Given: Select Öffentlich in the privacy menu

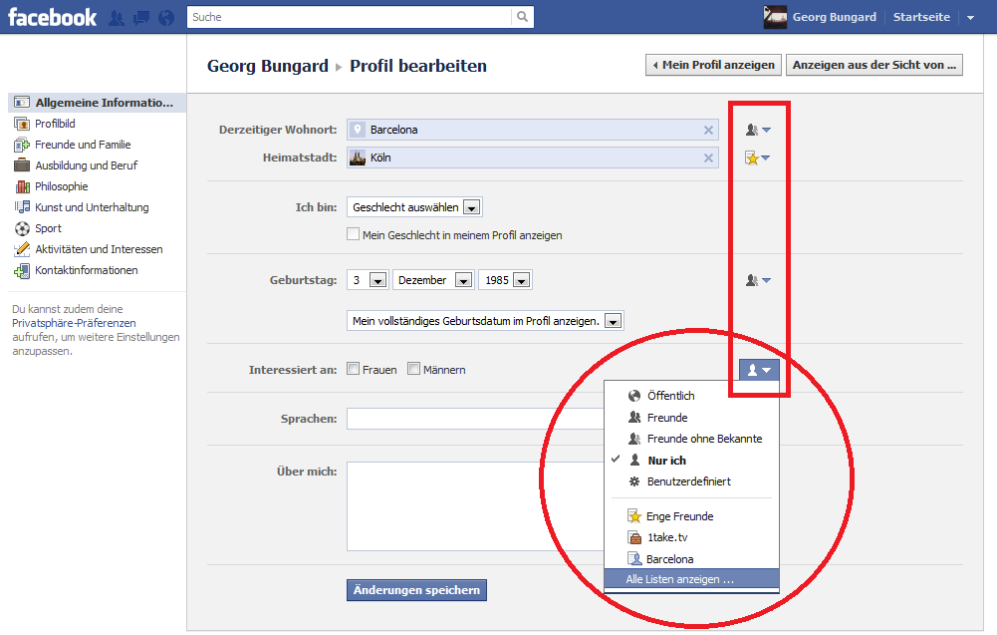Looking at the screenshot, I should [670, 396].
